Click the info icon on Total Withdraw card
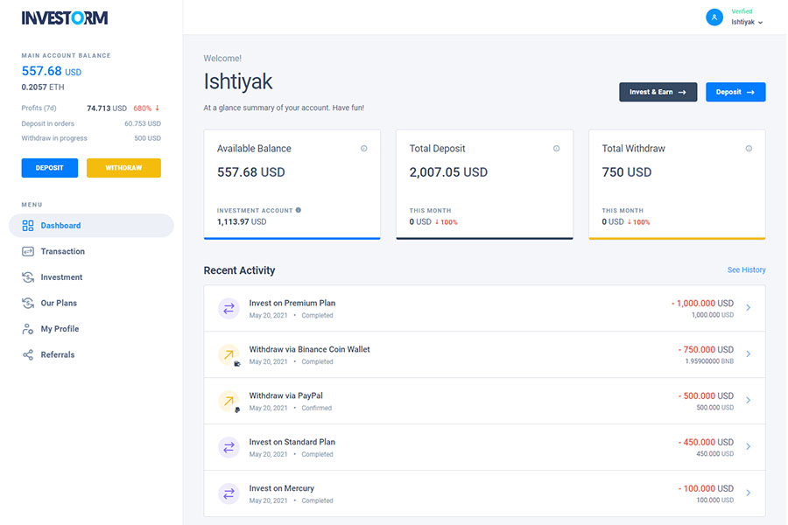The image size is (788, 525). pos(749,149)
